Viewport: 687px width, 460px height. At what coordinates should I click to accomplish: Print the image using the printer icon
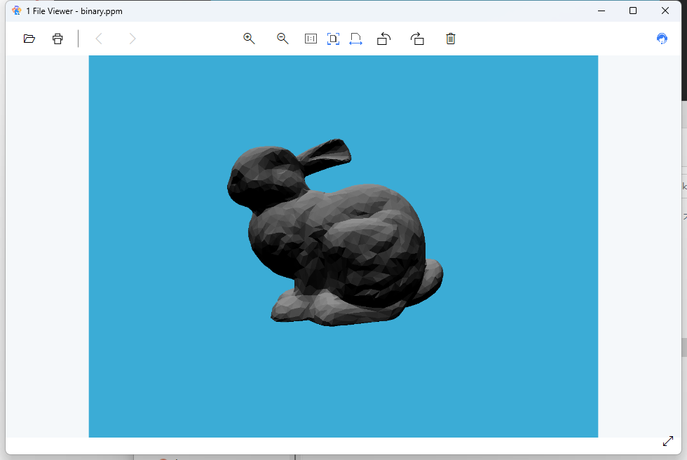57,39
